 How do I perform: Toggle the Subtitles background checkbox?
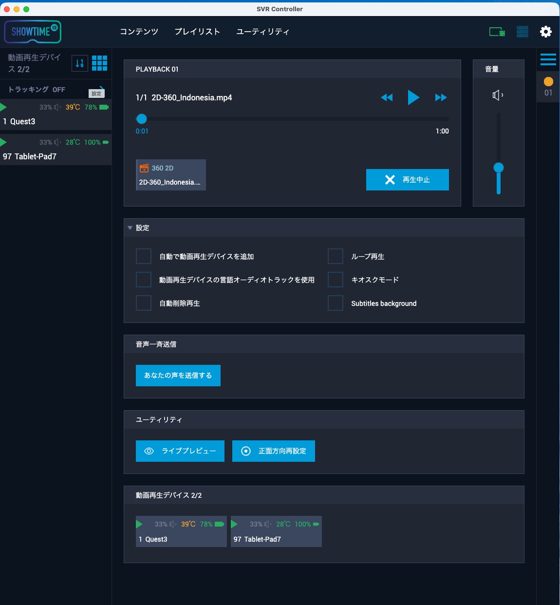click(x=336, y=303)
